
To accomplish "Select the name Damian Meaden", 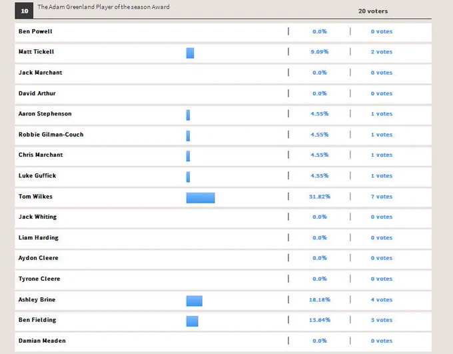I will tap(42, 341).
